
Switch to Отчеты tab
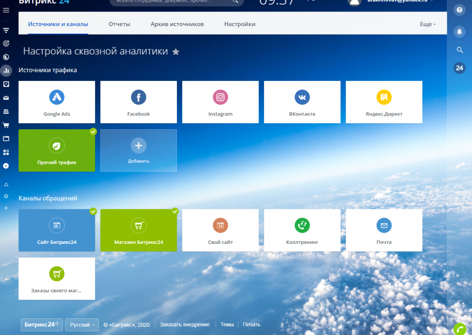[119, 24]
